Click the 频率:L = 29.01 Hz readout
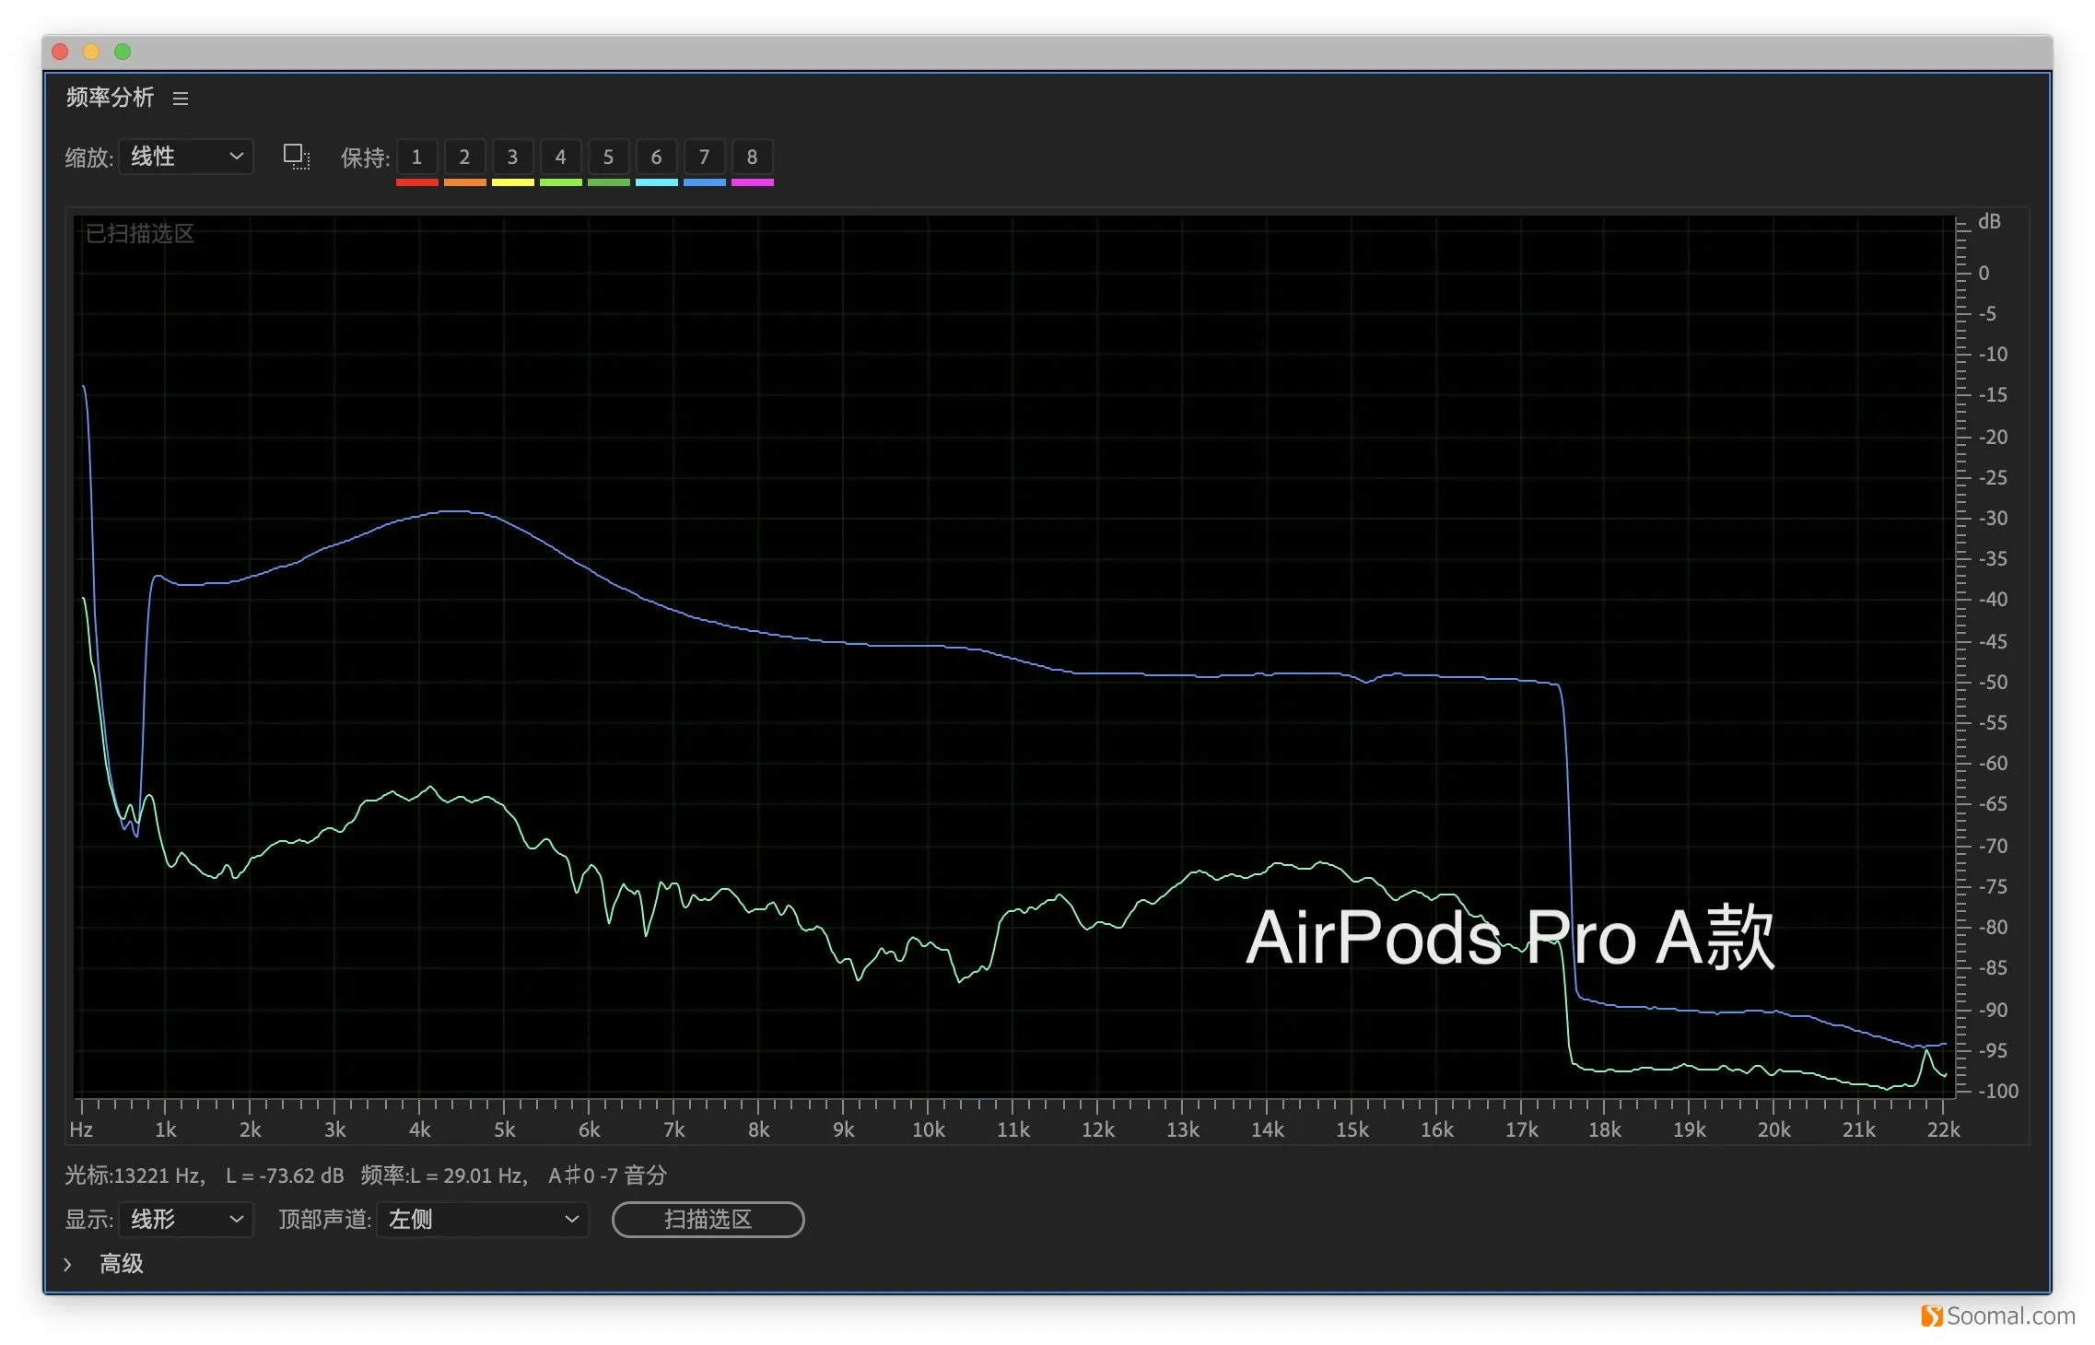This screenshot has width=2095, height=1345. tap(444, 1175)
